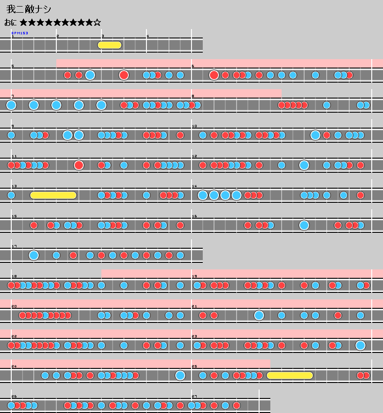Click the measure 27 number label
This screenshot has width=383, height=413.
pyautogui.click(x=194, y=397)
